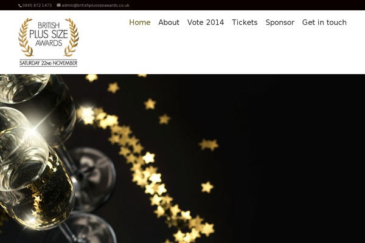Open the Vote 2014 menu item
This screenshot has height=243, width=365.
pos(206,22)
